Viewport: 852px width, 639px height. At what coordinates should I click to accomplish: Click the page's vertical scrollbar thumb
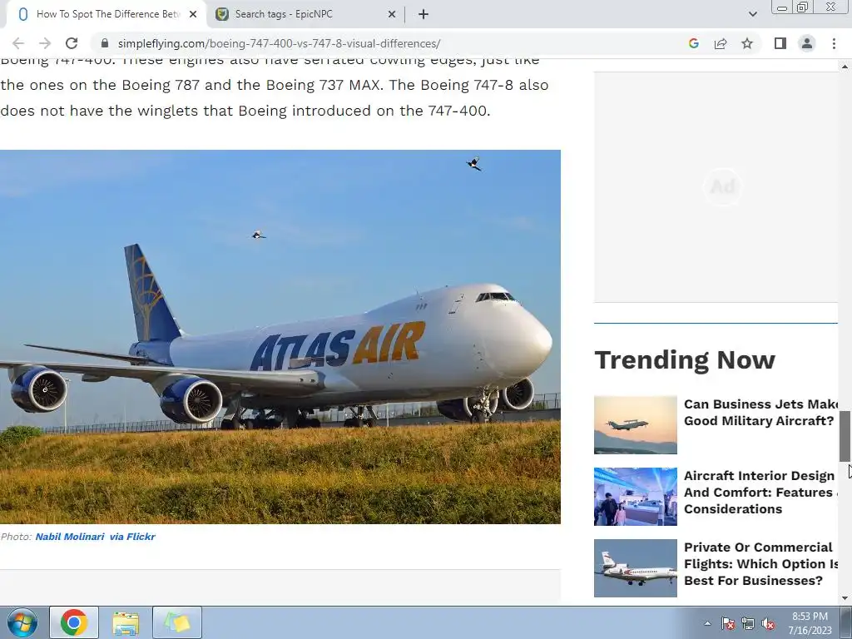pos(845,437)
